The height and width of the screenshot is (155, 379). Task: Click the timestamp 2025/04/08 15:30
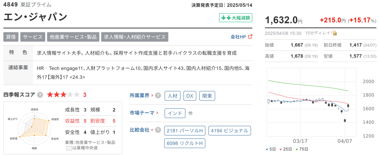tap(283, 33)
